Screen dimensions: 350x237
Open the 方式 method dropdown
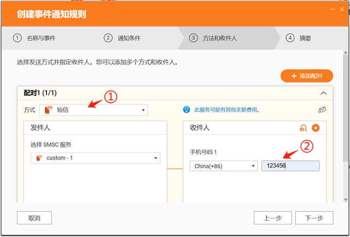94,110
